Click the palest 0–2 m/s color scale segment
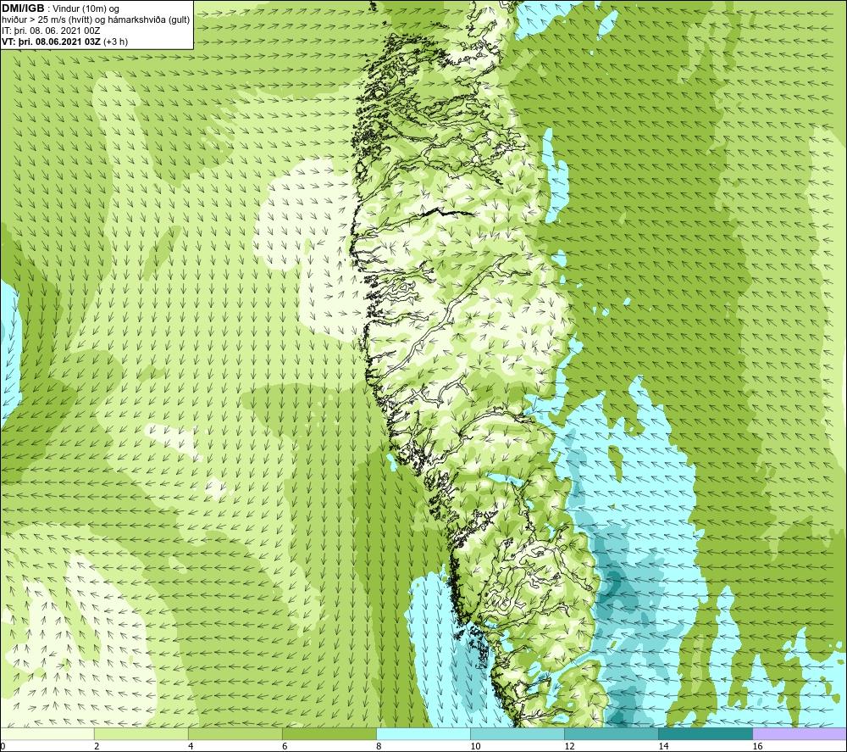This screenshot has height=752, width=847. point(47,733)
